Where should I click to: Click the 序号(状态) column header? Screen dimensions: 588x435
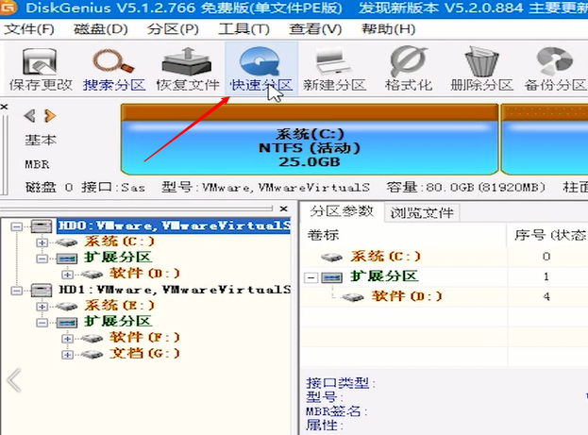[547, 235]
